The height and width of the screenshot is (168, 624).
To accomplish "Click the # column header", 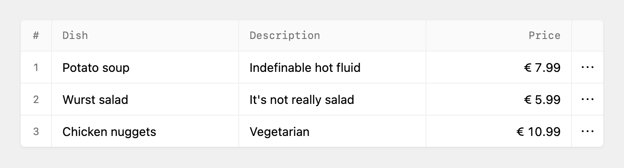I will click(36, 36).
